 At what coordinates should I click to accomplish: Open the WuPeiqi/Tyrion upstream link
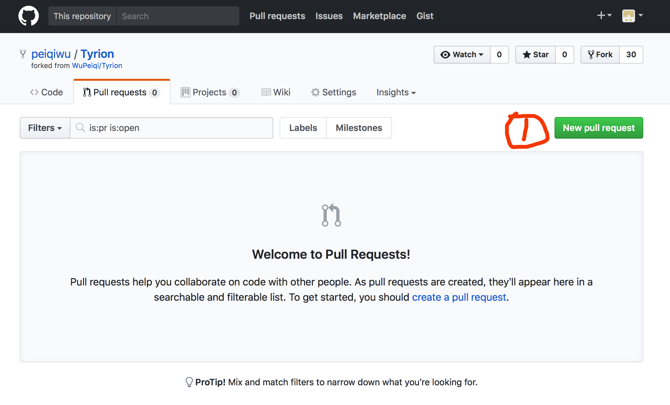97,65
